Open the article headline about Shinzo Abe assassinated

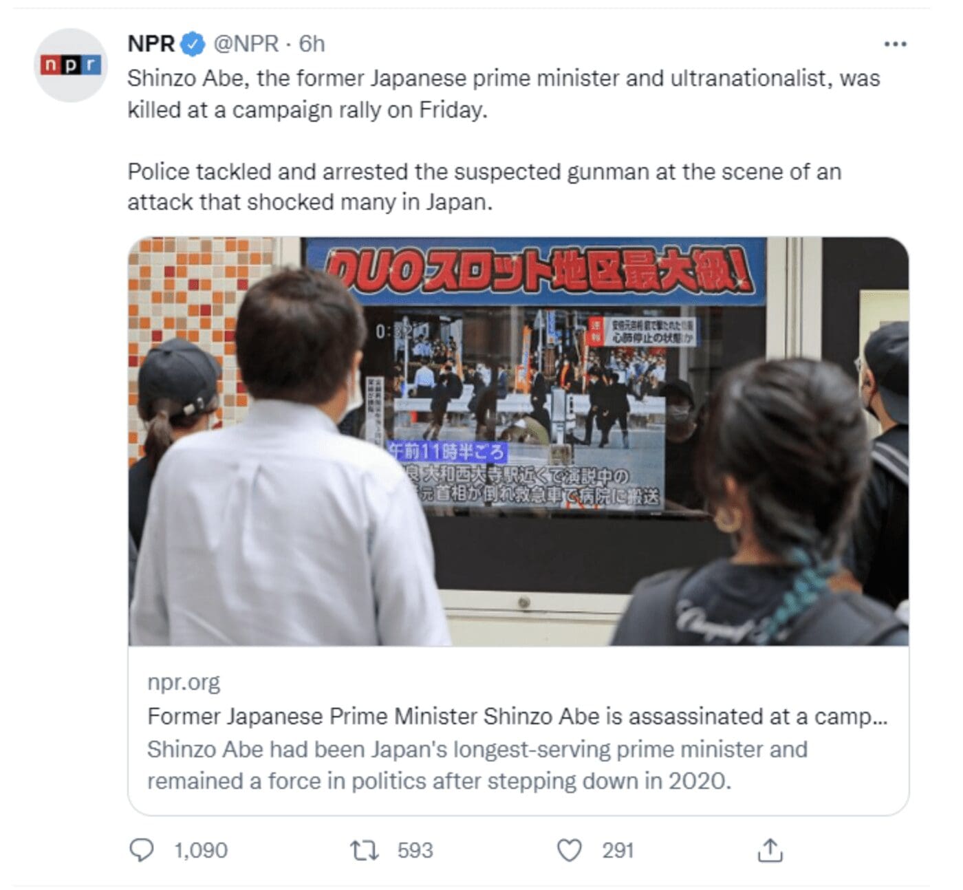pyautogui.click(x=517, y=716)
